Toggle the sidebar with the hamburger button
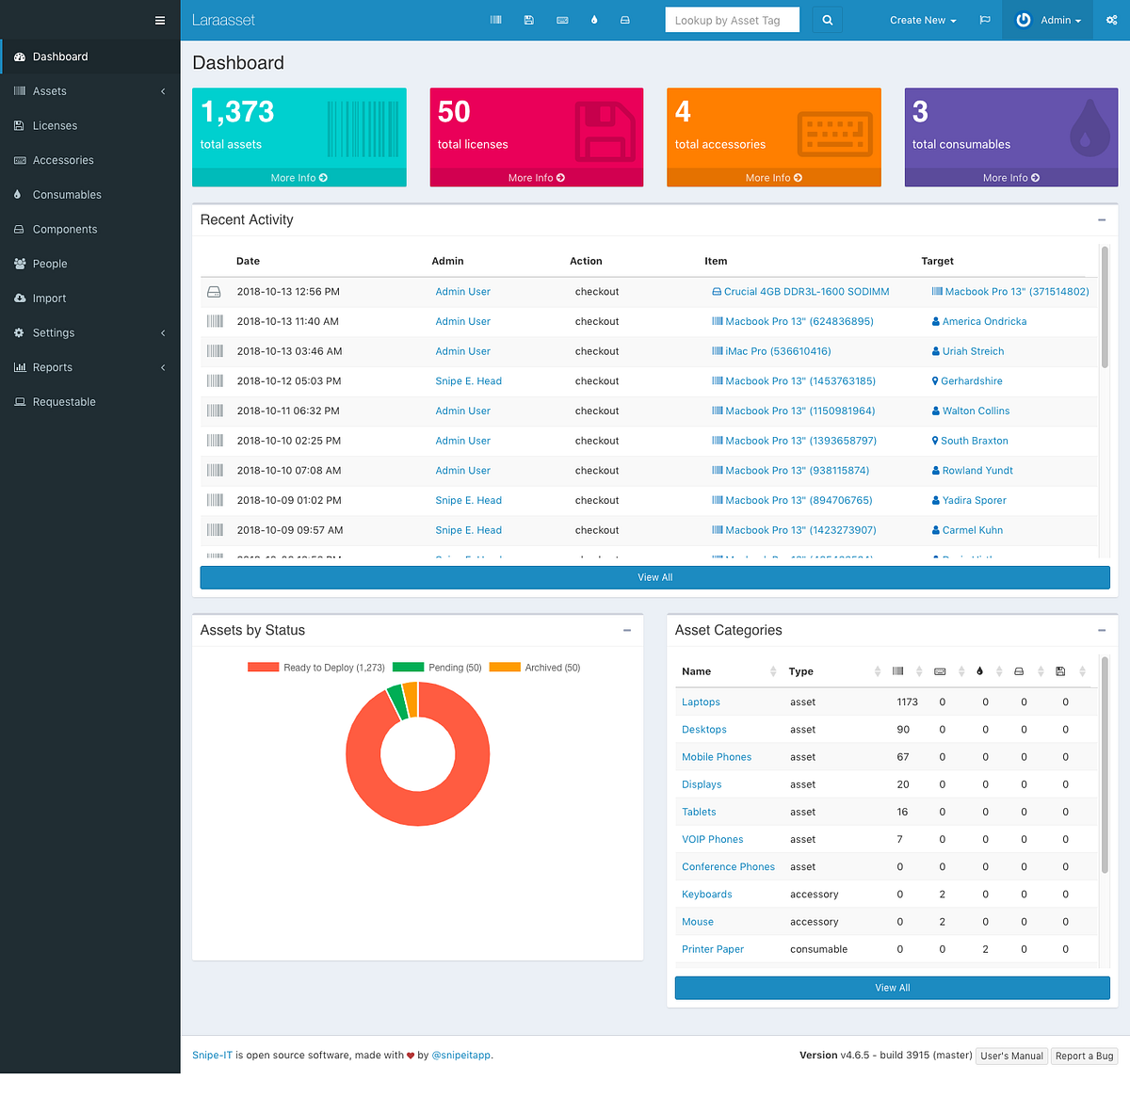This screenshot has height=1097, width=1130. click(x=160, y=20)
